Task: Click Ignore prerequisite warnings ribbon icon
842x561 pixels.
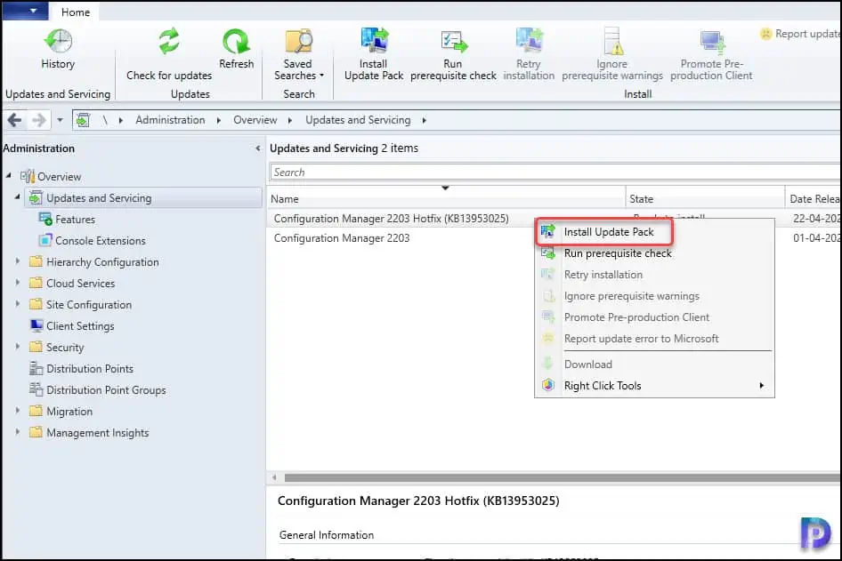Action: (612, 41)
